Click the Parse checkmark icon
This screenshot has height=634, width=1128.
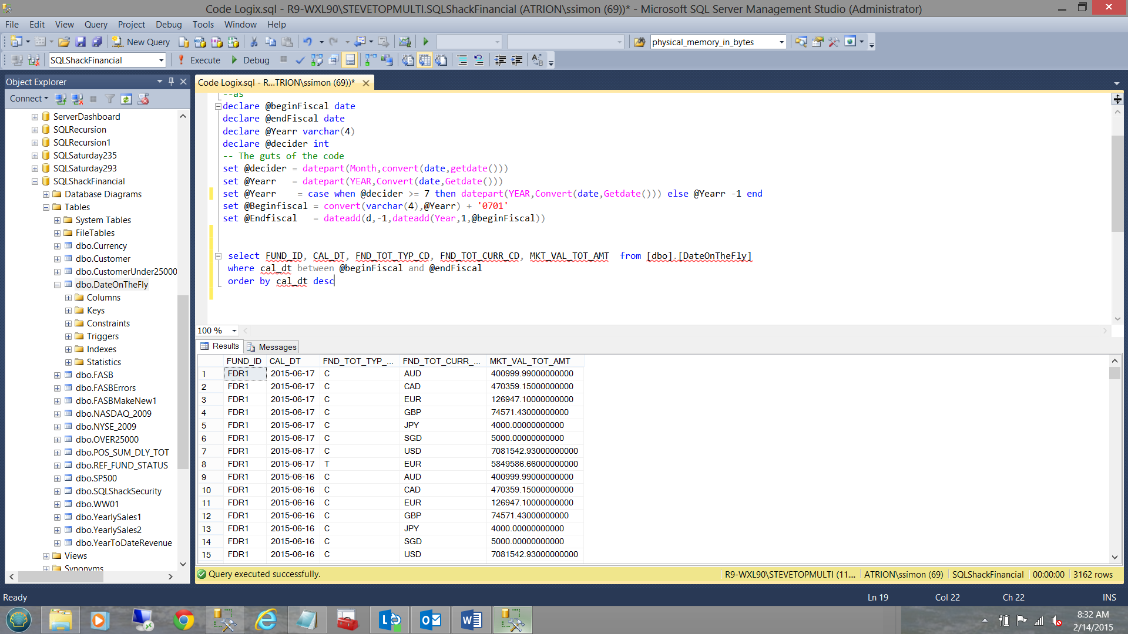point(300,60)
